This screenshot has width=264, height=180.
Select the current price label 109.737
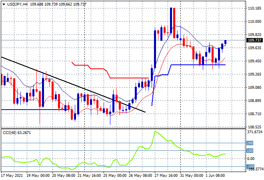(x=254, y=40)
